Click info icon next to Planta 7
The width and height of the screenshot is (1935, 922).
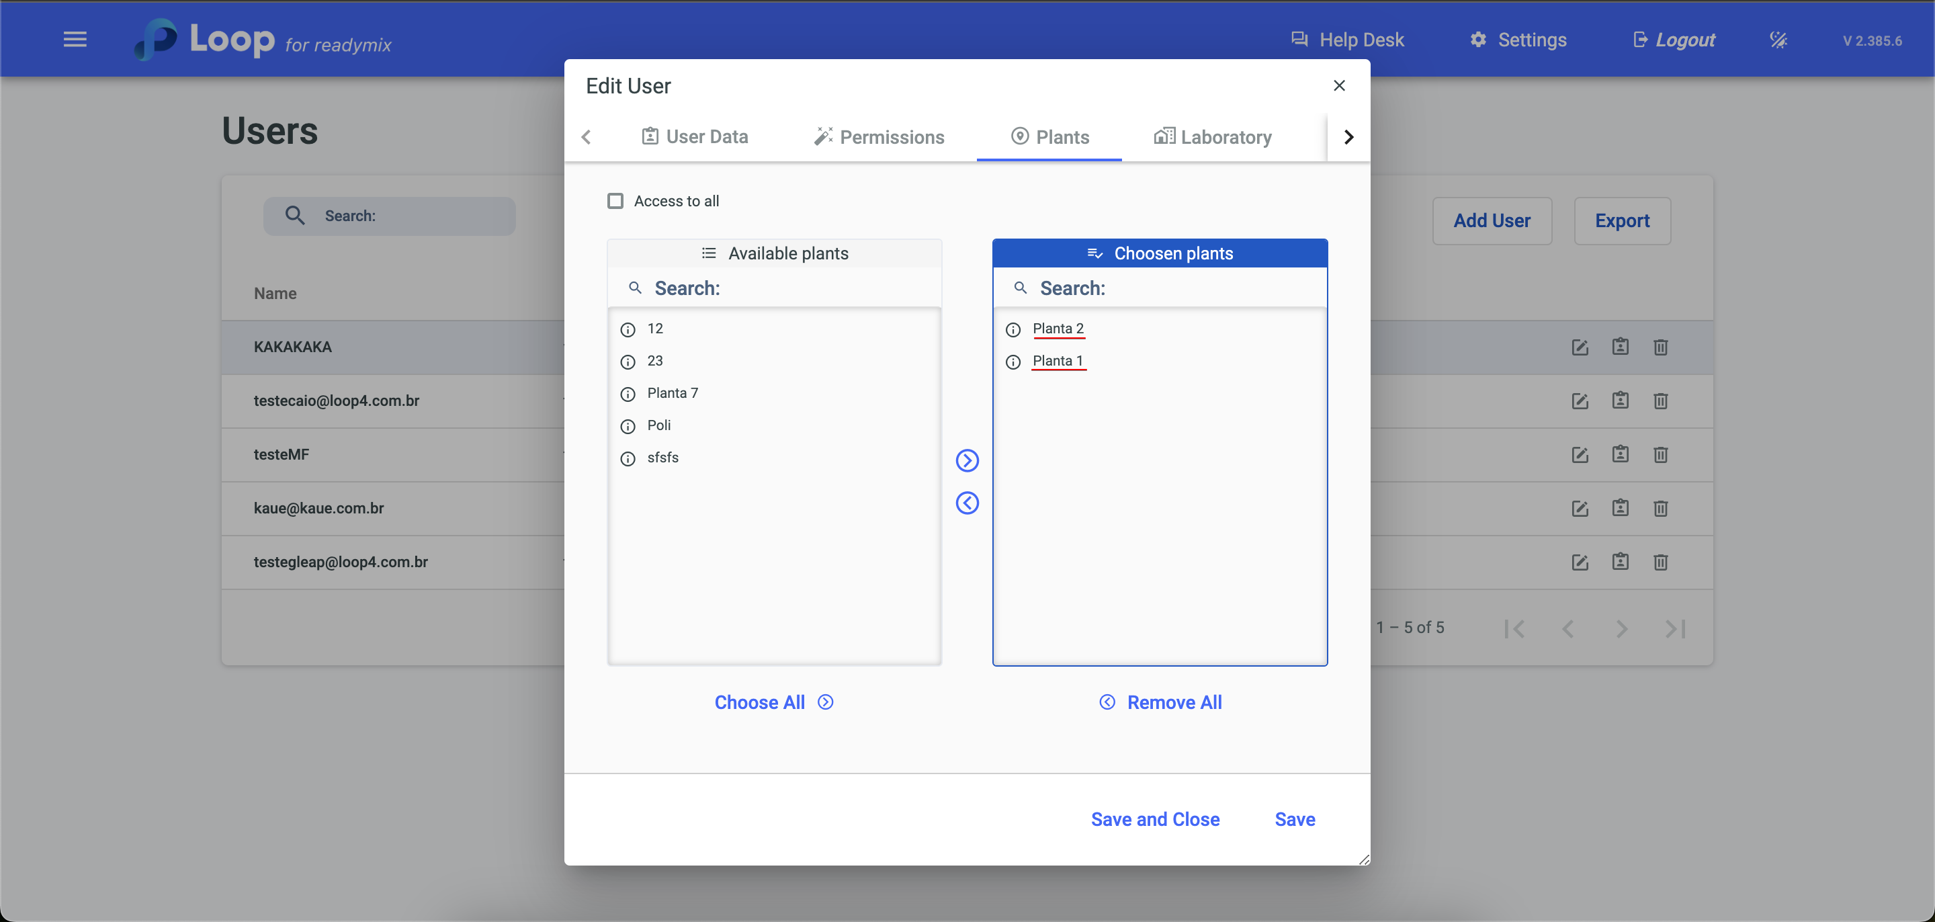tap(628, 394)
